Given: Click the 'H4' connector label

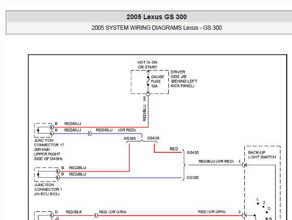Looking at the screenshot, I should pyautogui.click(x=144, y=98).
